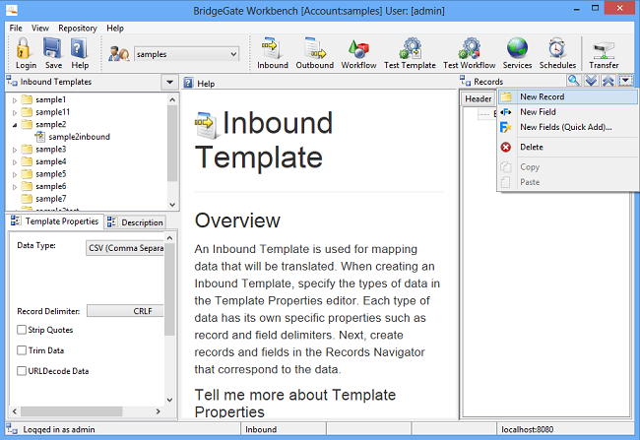Viewport: 640px width, 440px height.
Task: Choose New Field menu entry
Action: point(568,112)
